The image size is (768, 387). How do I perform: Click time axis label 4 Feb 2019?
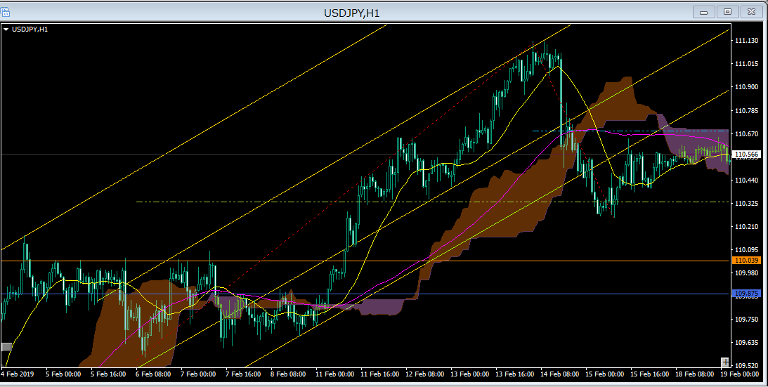coord(18,374)
